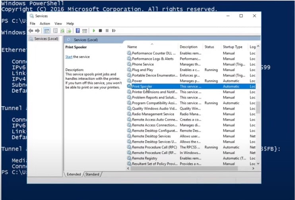Click Services (Local) header in details pane

click(86, 40)
